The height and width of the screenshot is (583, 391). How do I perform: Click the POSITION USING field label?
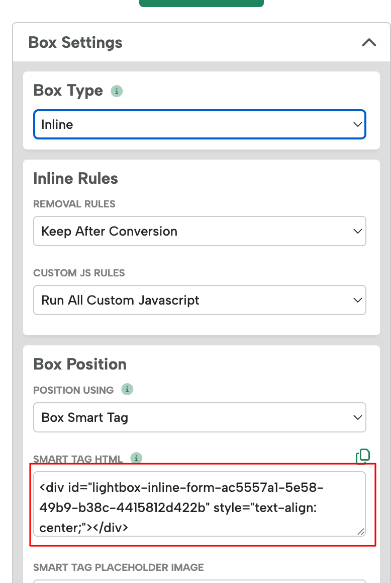pos(73,390)
